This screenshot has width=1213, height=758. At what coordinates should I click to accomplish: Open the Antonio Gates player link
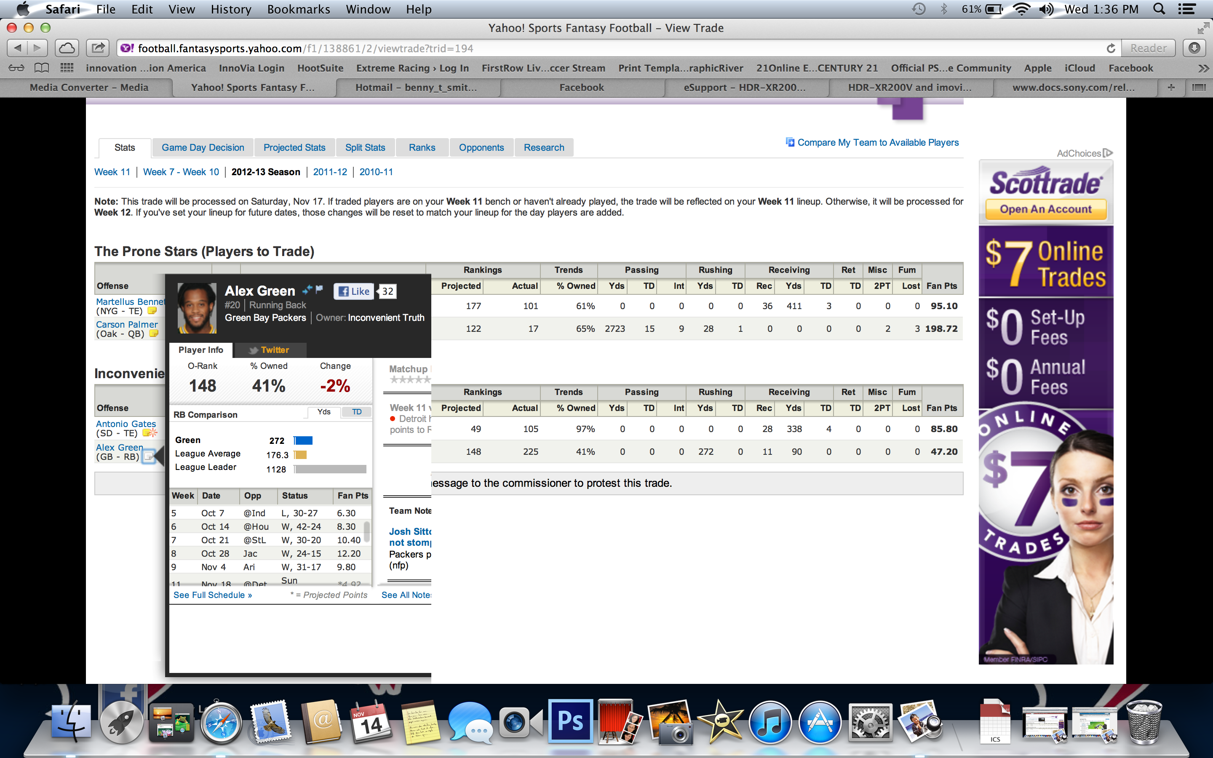click(x=126, y=424)
